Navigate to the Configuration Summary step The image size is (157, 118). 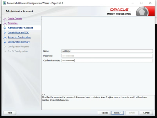tap(19, 42)
